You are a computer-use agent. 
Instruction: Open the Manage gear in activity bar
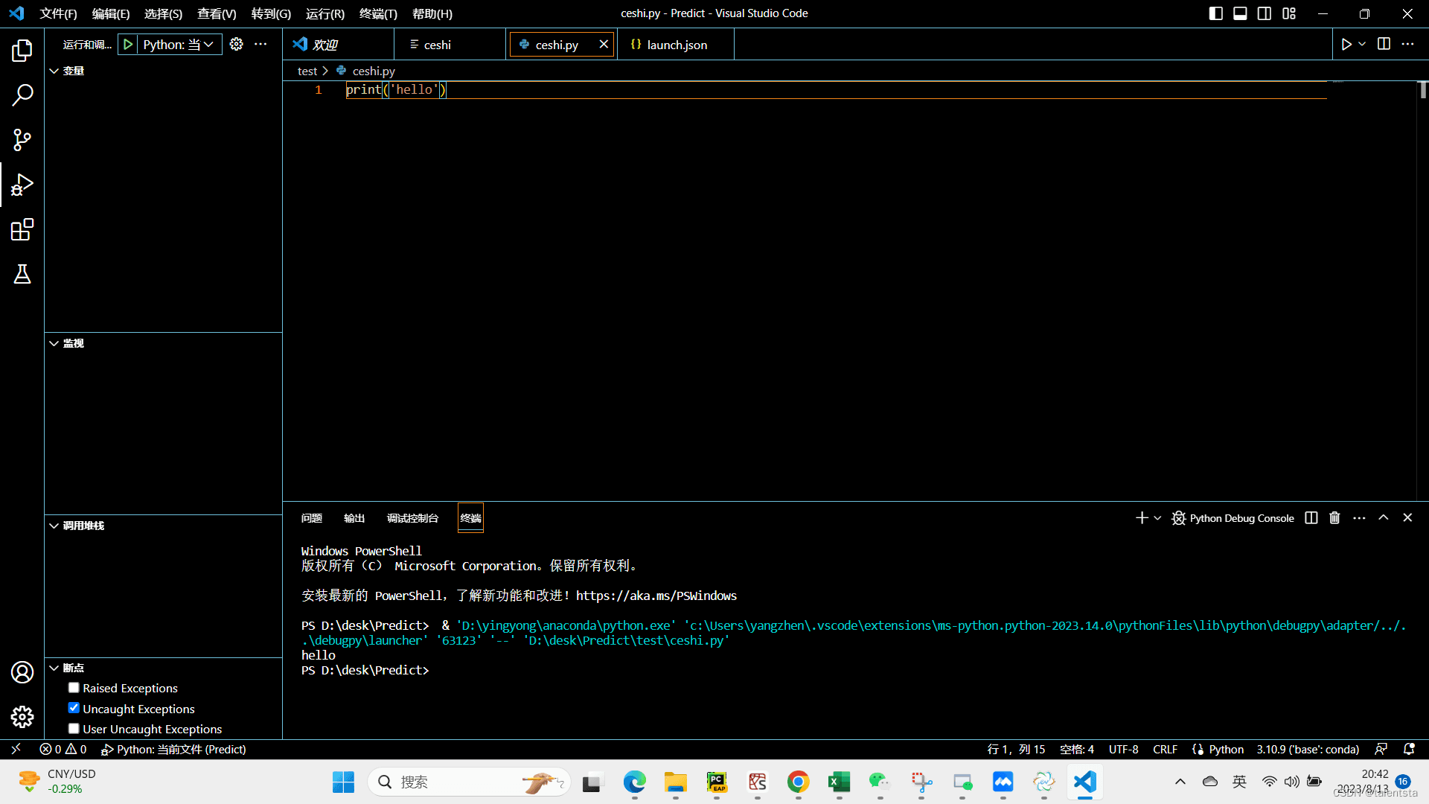pyautogui.click(x=22, y=717)
